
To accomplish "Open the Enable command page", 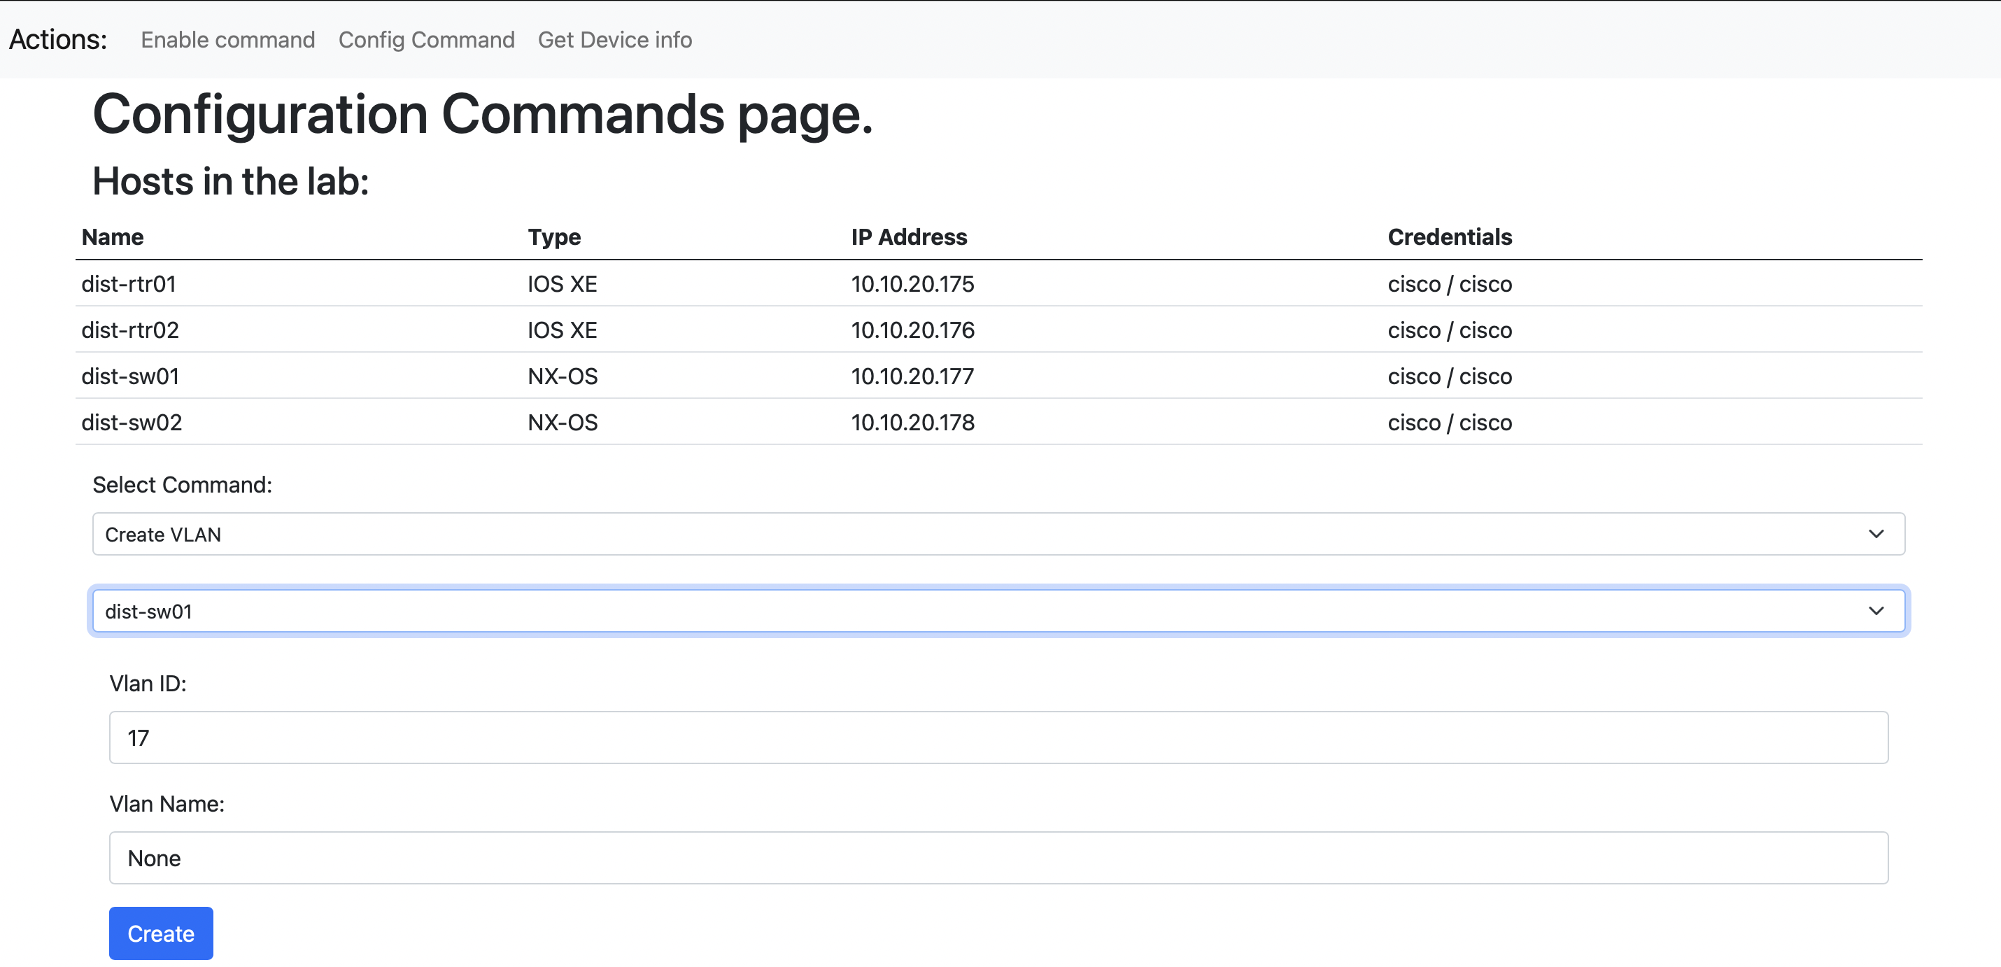I will click(227, 40).
